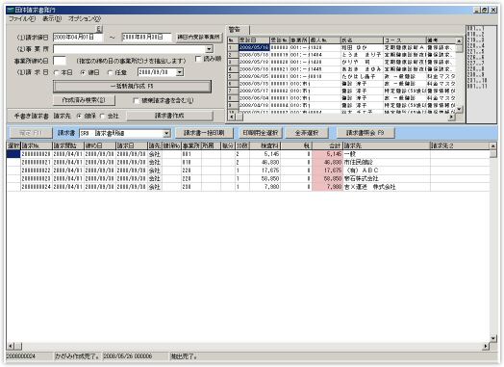Click row header number 5 in upper grid
The width and height of the screenshot is (504, 367).
pos(233,77)
